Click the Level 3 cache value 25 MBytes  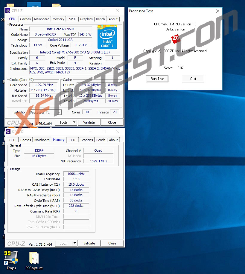tap(91, 101)
